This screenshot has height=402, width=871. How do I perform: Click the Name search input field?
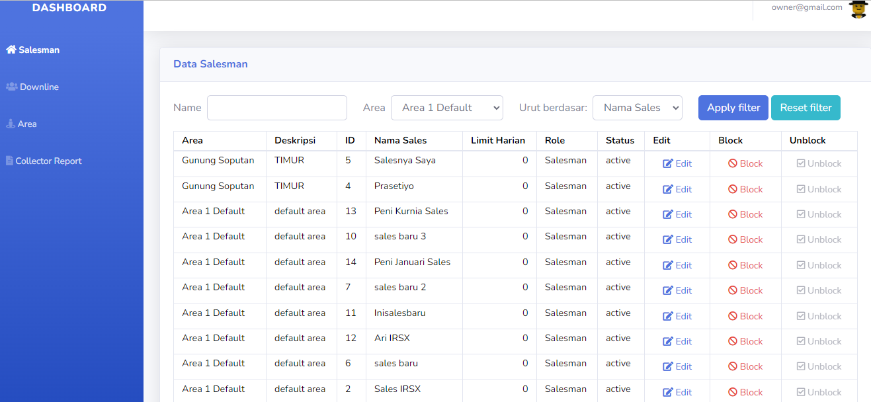tap(276, 108)
